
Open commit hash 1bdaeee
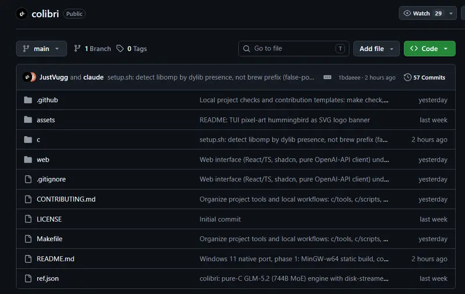coord(349,78)
